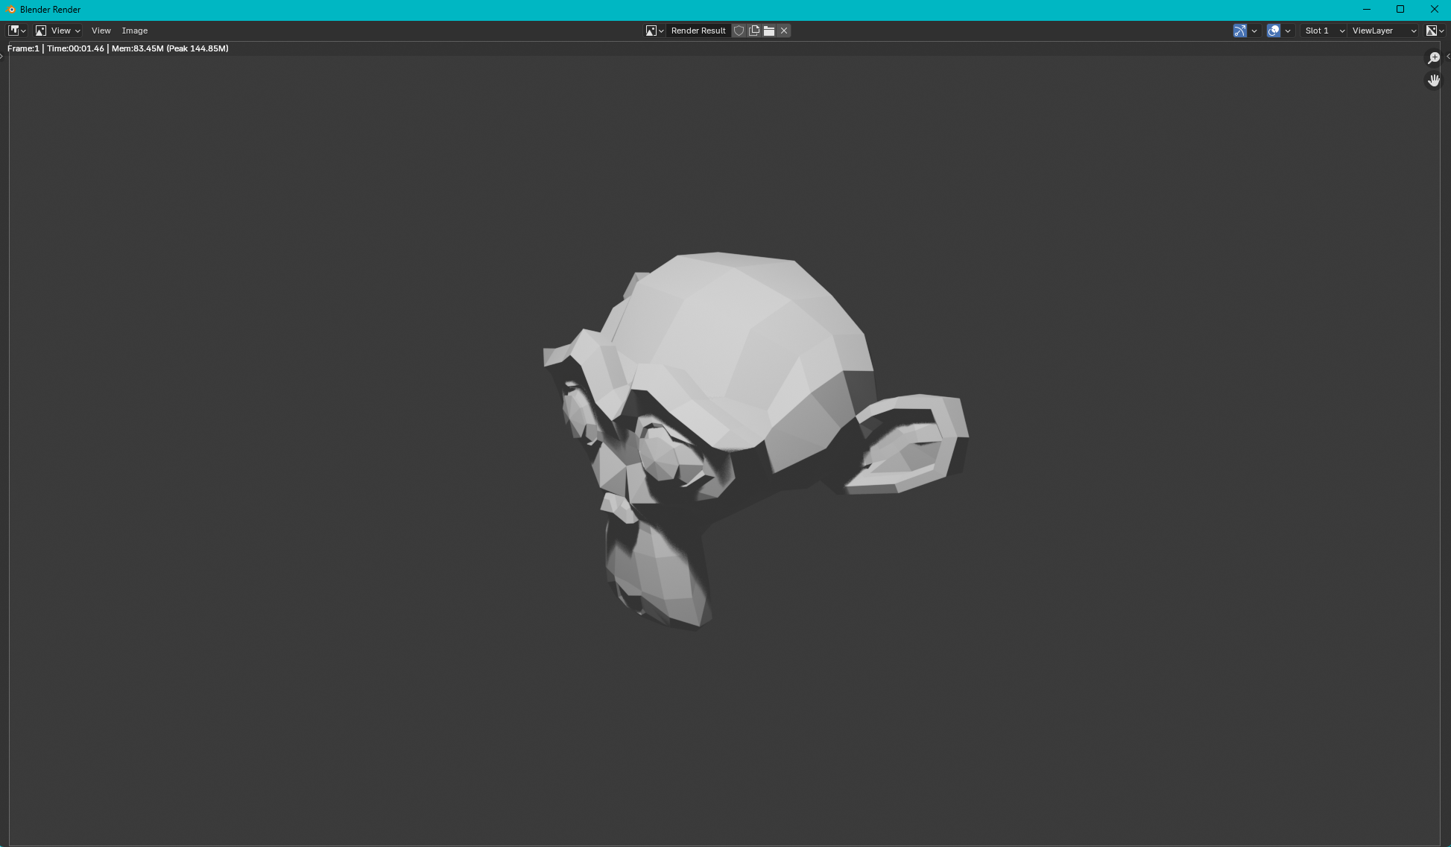Open the editor type selector icon

click(16, 31)
